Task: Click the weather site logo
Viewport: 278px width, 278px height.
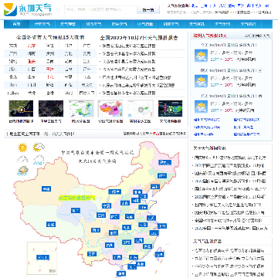Action: pyautogui.click(x=28, y=9)
